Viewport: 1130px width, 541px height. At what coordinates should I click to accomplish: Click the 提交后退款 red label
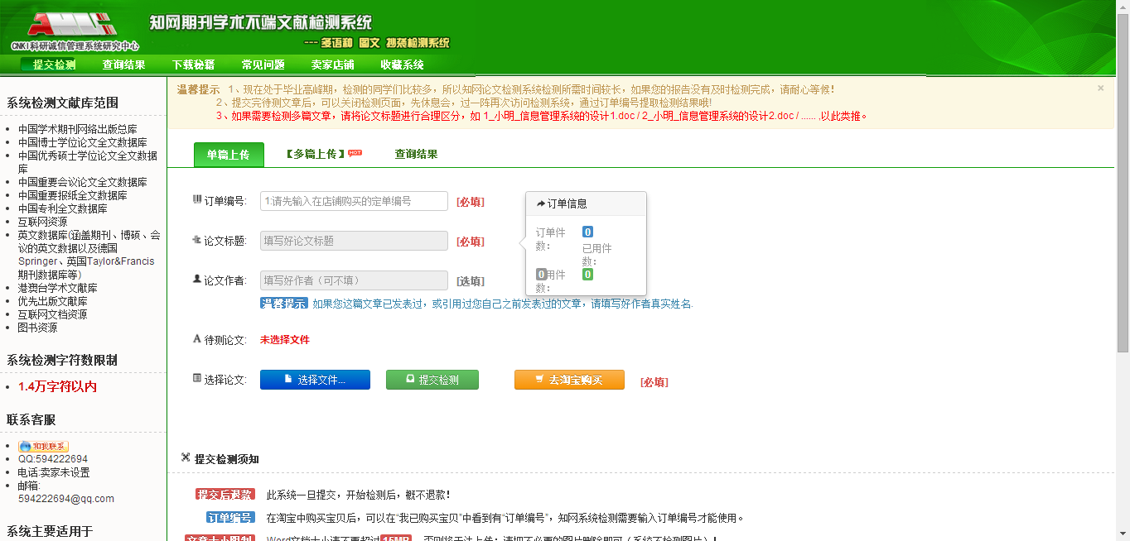(225, 495)
